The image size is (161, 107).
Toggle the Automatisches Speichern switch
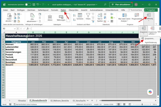(28, 5)
